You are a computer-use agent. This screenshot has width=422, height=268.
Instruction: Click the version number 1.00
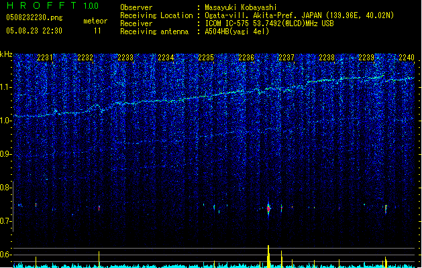[x=91, y=6]
